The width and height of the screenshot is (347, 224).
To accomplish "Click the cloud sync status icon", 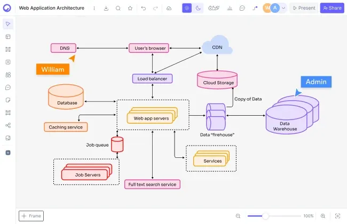I will click(x=169, y=8).
